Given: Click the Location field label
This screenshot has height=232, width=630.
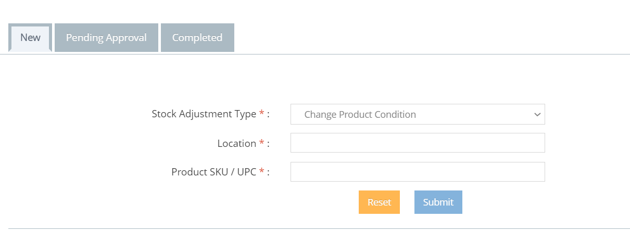Looking at the screenshot, I should point(237,143).
